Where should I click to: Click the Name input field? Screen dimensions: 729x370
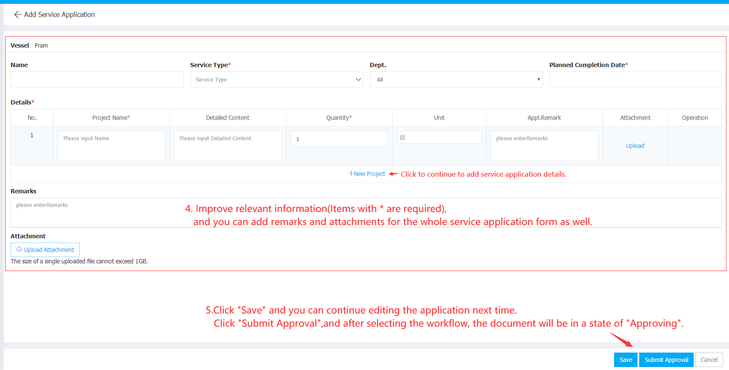97,79
